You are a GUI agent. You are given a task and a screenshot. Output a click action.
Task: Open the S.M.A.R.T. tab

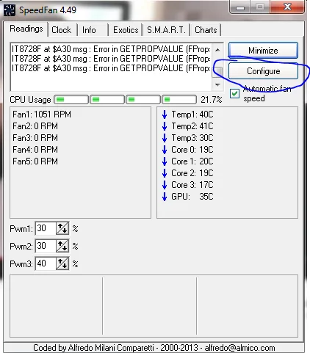click(x=166, y=30)
